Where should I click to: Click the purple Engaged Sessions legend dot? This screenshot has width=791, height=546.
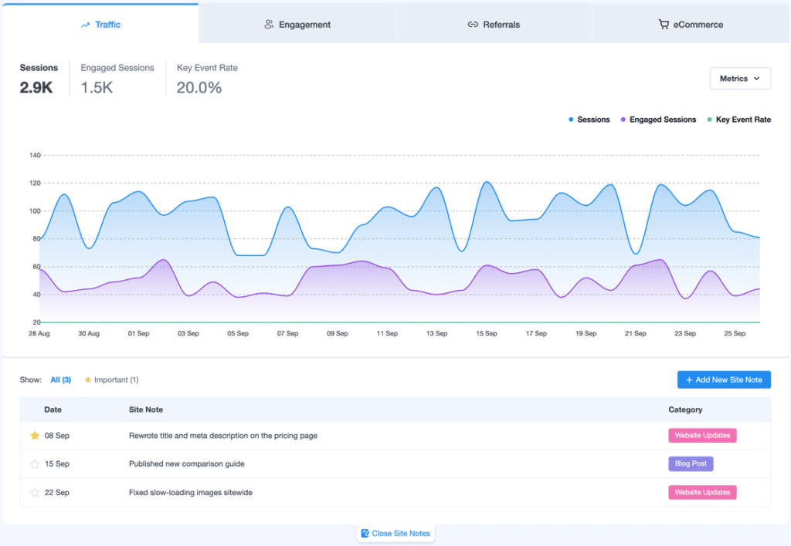tap(623, 120)
